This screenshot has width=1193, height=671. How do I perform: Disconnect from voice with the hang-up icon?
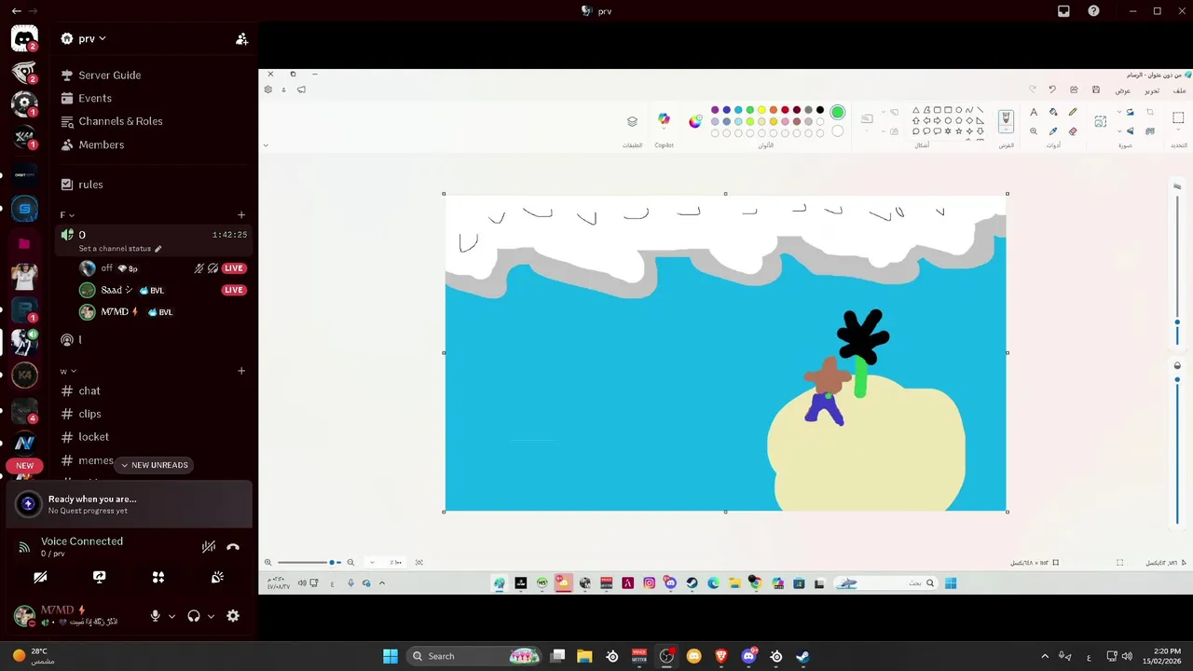point(233,547)
